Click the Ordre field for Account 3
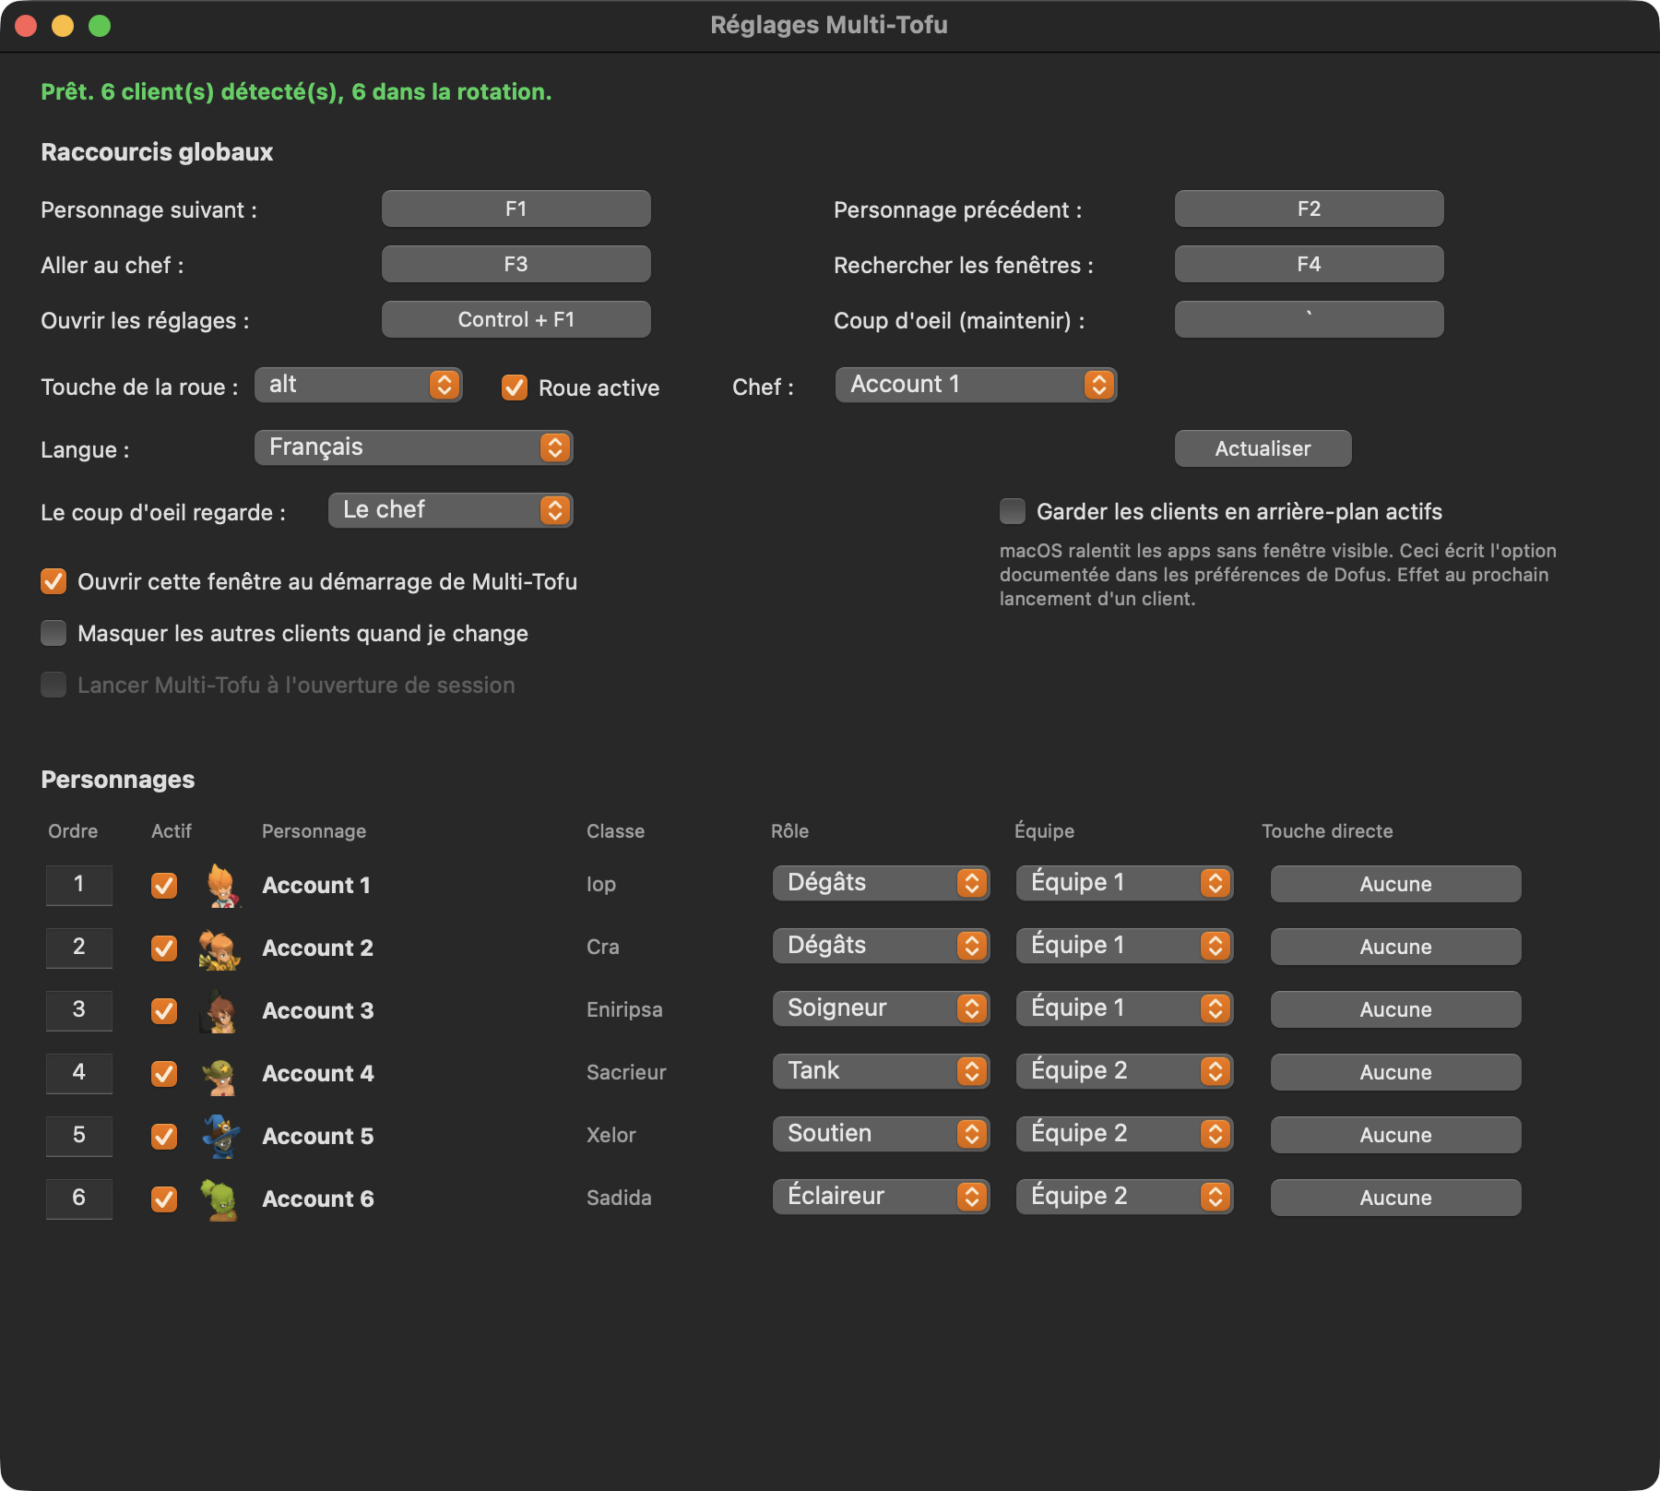This screenshot has height=1491, width=1660. [79, 1010]
